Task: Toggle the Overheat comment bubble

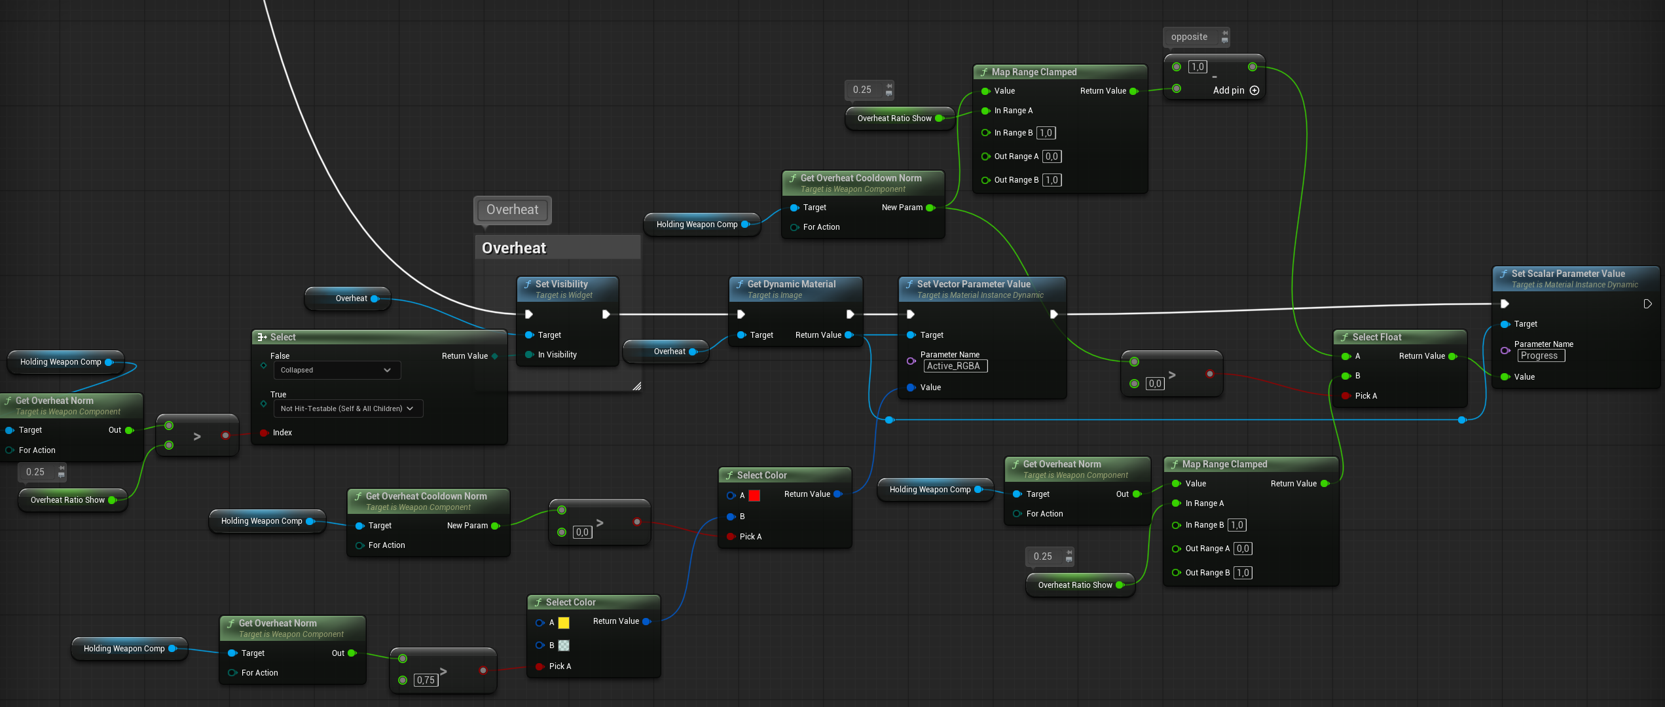Action: (512, 209)
